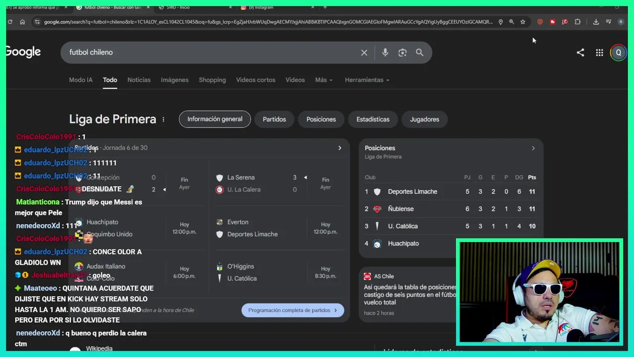
Task: Select the Estadísticas chip
Action: pos(373,119)
